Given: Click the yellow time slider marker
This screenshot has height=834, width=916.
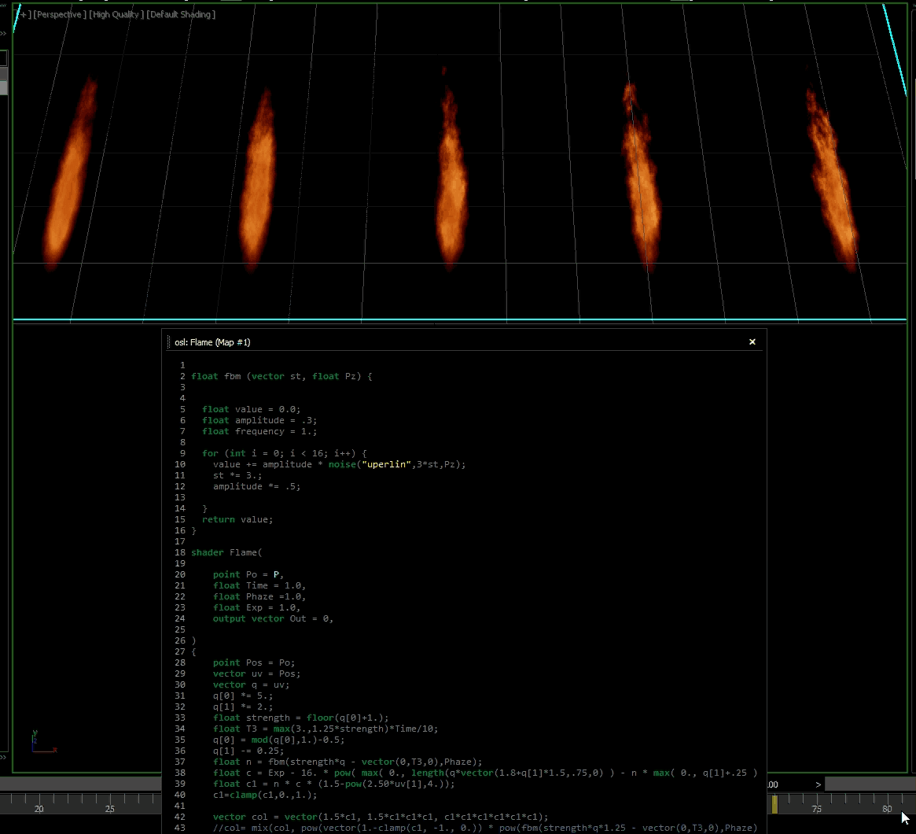Looking at the screenshot, I should (x=774, y=804).
